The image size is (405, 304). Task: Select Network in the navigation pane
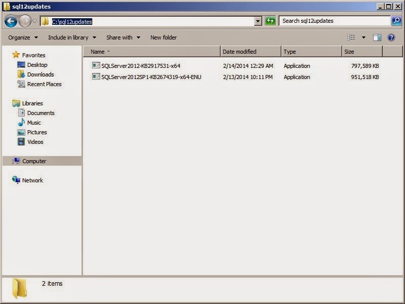tap(32, 180)
